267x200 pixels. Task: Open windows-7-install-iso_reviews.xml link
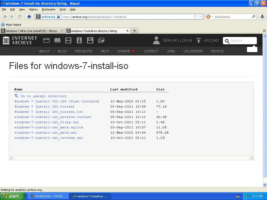point(49,138)
